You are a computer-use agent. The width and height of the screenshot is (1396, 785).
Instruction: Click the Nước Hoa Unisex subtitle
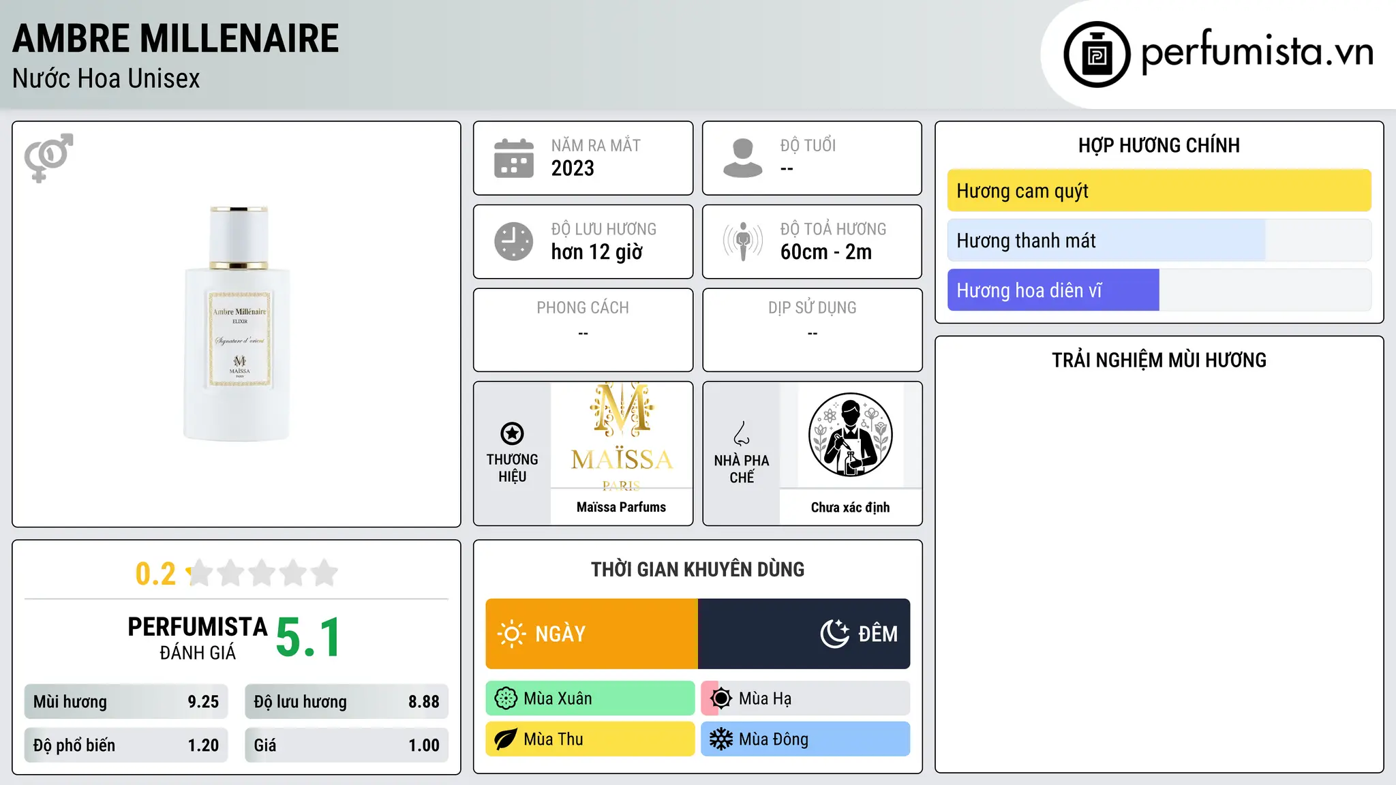pyautogui.click(x=106, y=79)
